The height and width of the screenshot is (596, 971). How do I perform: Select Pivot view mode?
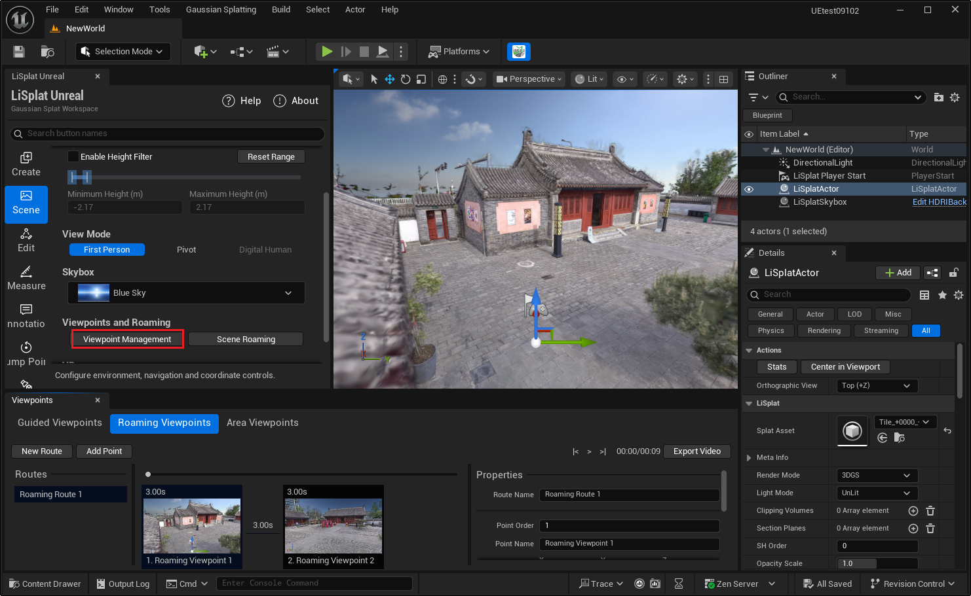(x=187, y=250)
